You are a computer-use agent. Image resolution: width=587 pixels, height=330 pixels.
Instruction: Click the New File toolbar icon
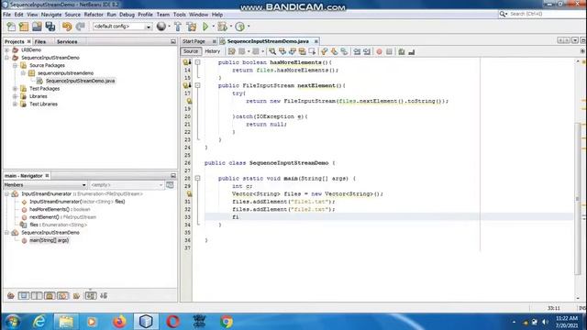[11, 27]
